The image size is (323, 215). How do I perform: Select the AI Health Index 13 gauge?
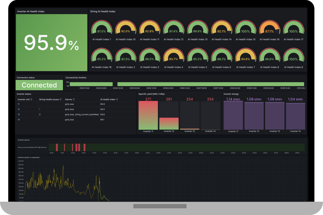point(198,29)
